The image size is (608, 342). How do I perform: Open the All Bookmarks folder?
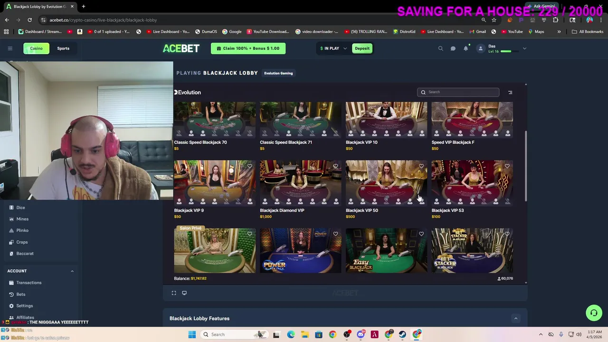[x=588, y=32]
